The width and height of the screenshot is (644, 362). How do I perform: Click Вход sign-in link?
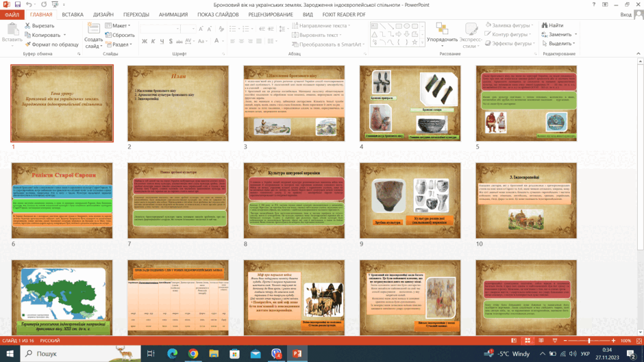(x=626, y=14)
